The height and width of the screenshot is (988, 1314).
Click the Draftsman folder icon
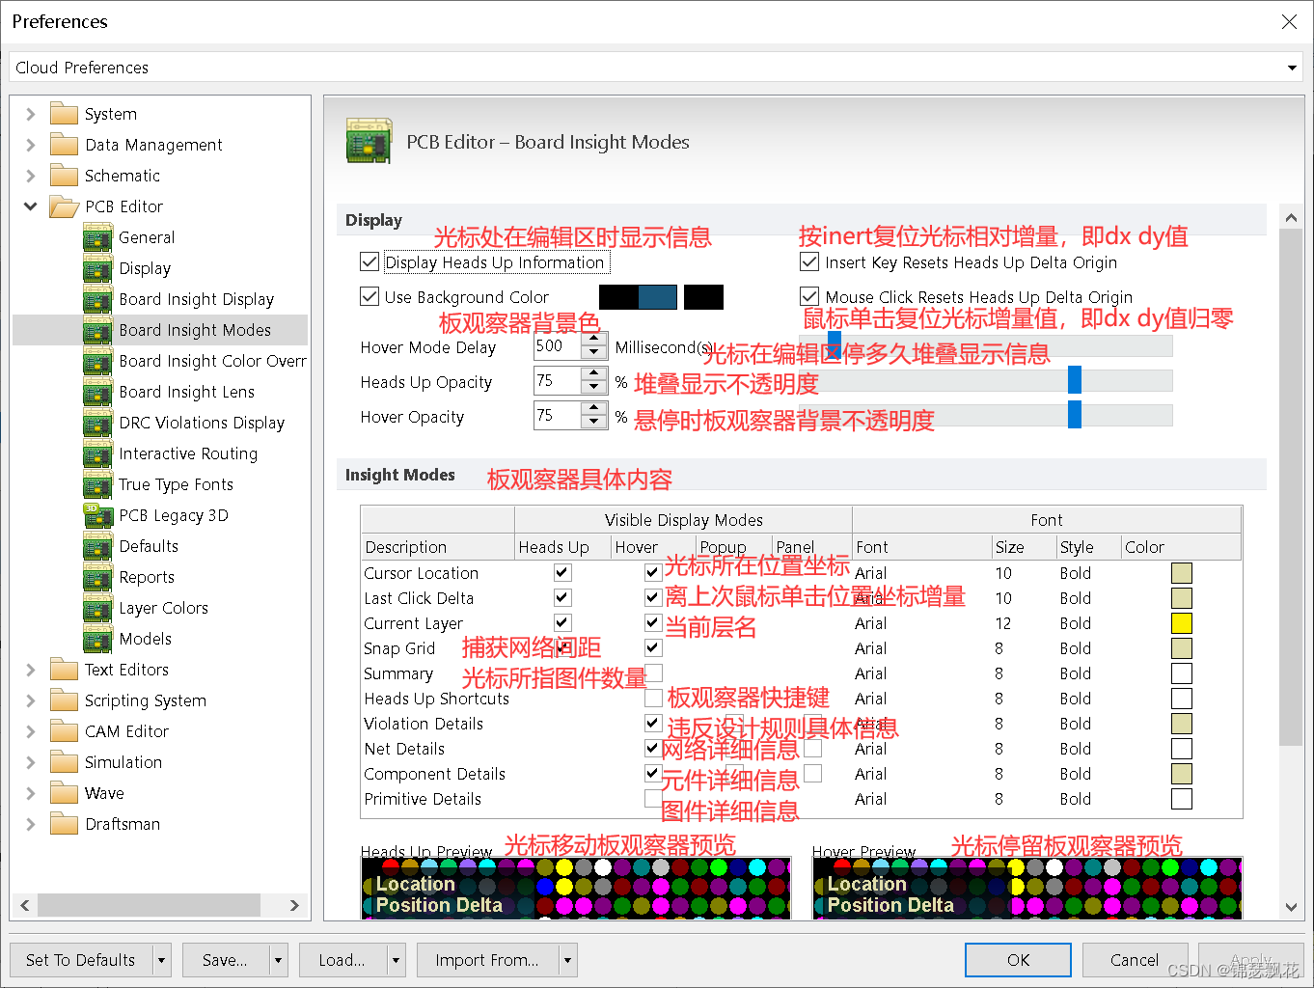64,824
